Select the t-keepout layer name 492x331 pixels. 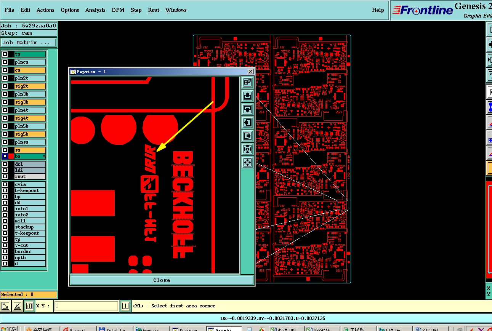(30, 233)
